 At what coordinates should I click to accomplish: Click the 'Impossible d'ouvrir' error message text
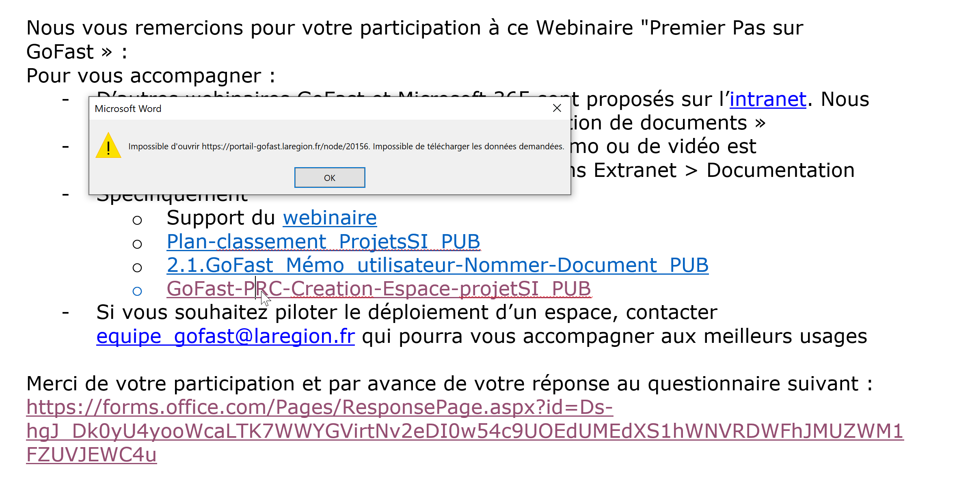346,146
